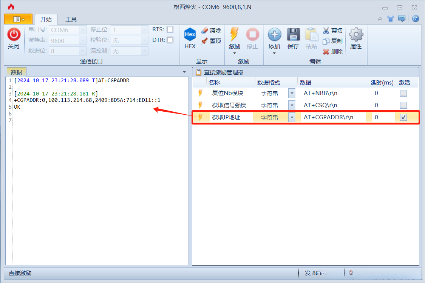
Task: Click the red power 关闭 button
Action: [x=14, y=38]
